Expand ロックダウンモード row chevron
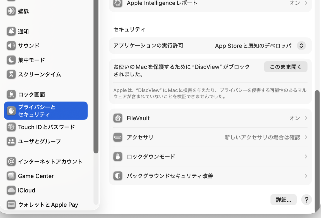 [306, 157]
